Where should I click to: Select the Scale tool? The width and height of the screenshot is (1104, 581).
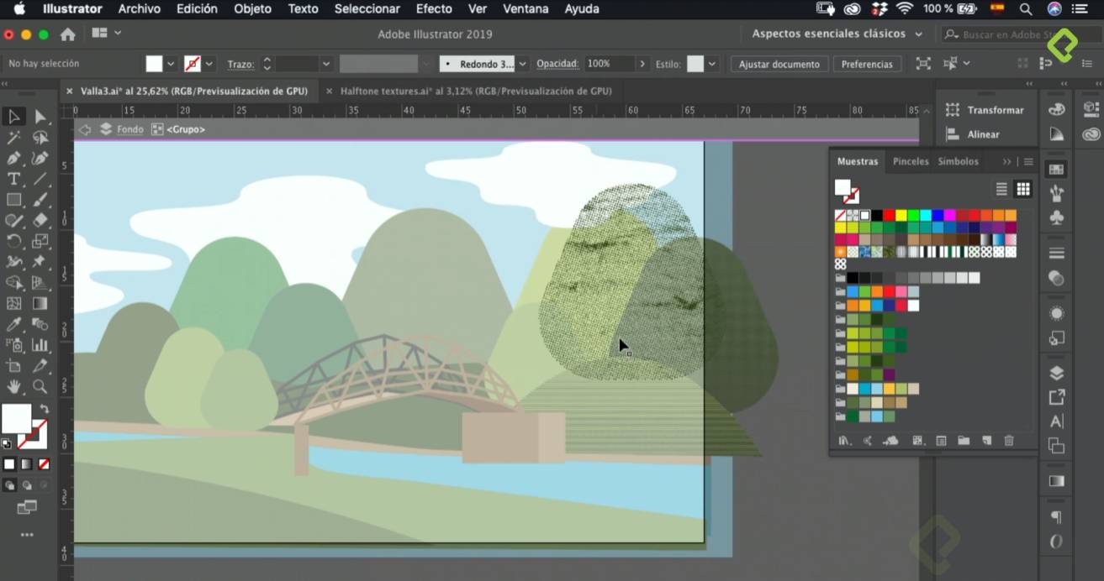pyautogui.click(x=40, y=241)
